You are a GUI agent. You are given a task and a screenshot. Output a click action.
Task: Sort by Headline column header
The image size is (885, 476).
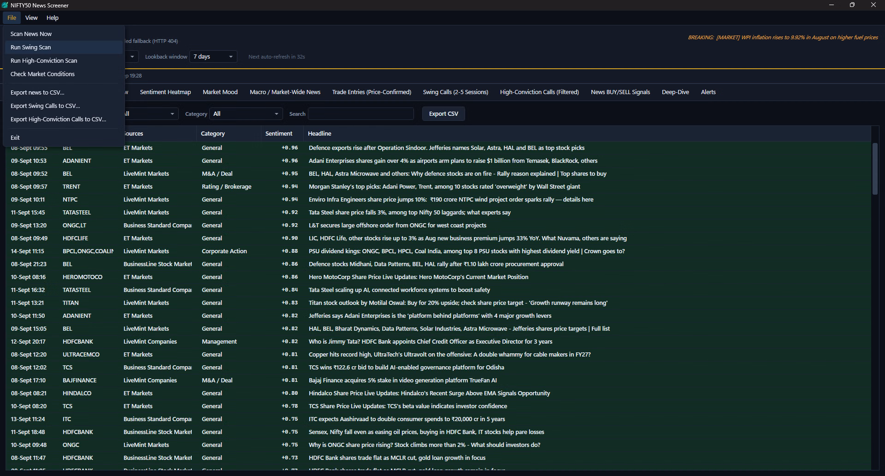[587, 134]
